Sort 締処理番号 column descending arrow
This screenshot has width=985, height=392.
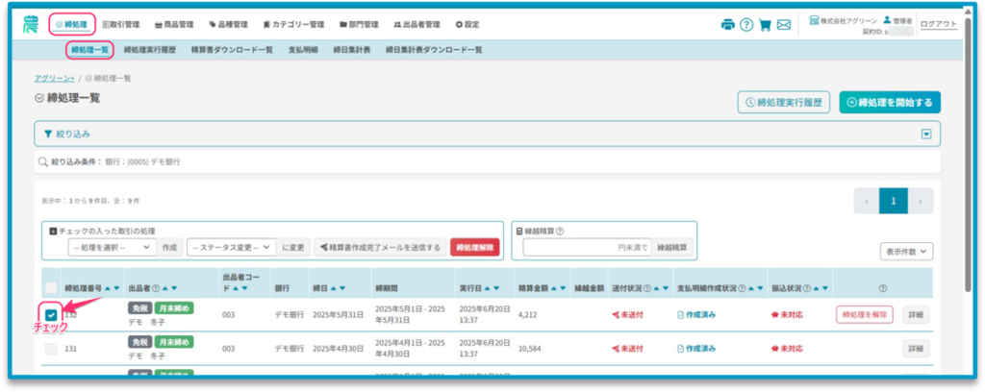115,288
